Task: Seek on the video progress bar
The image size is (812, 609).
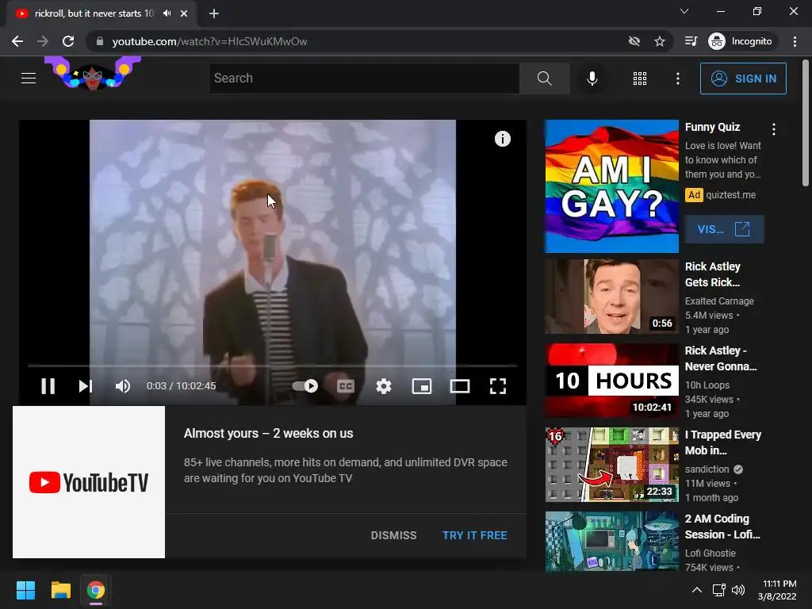Action: click(273, 366)
